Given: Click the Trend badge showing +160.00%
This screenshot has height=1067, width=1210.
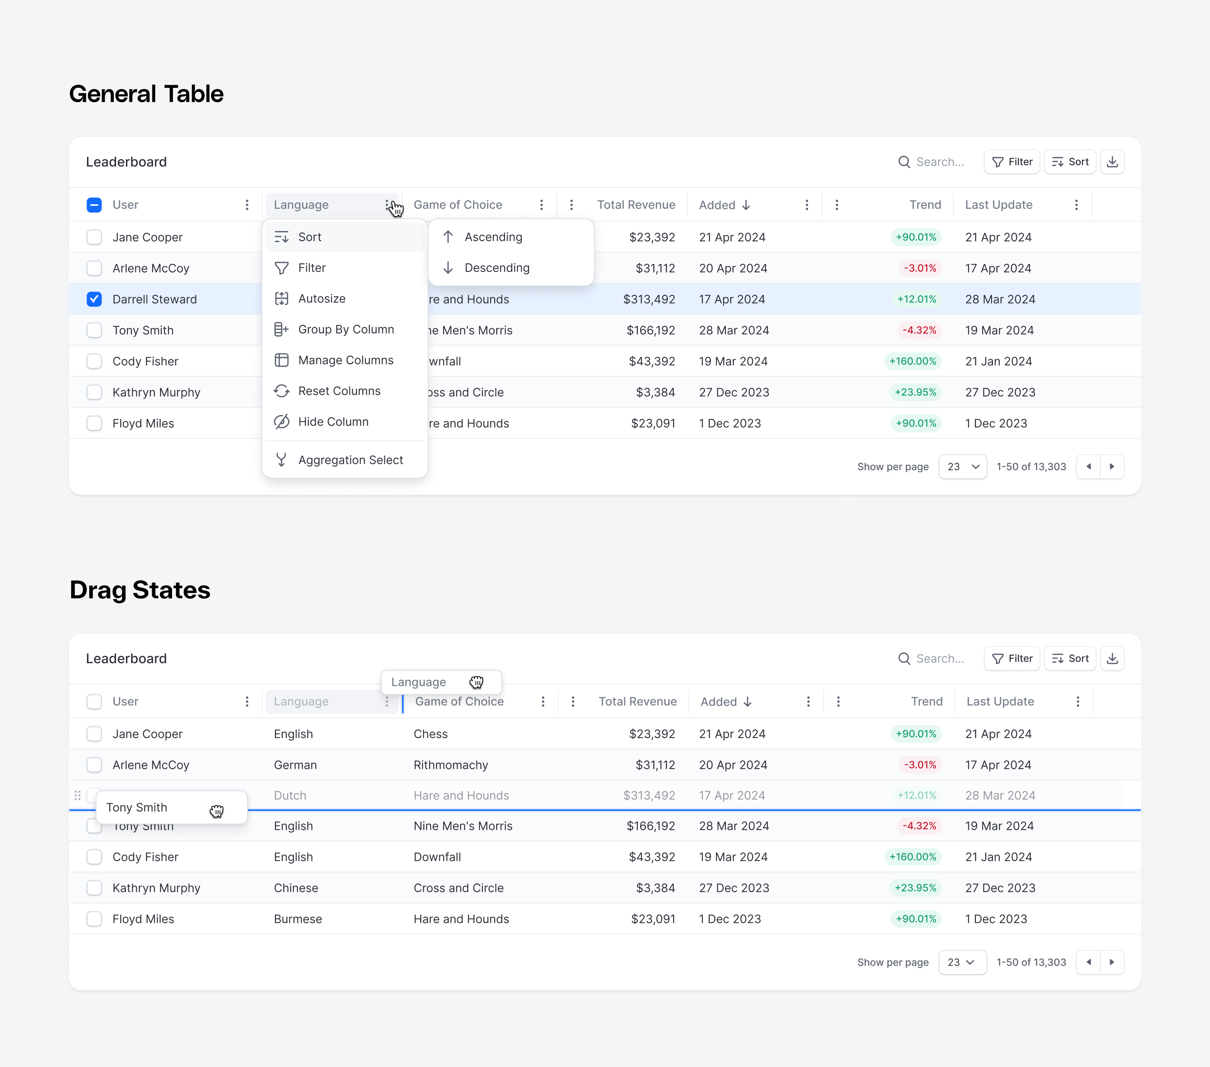Looking at the screenshot, I should [x=914, y=361].
